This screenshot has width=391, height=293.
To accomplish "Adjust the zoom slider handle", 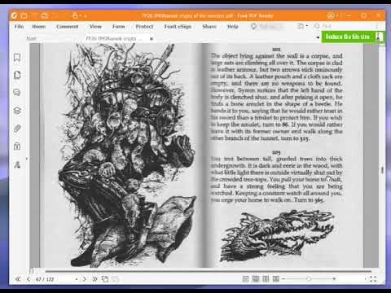I will [x=309, y=278].
